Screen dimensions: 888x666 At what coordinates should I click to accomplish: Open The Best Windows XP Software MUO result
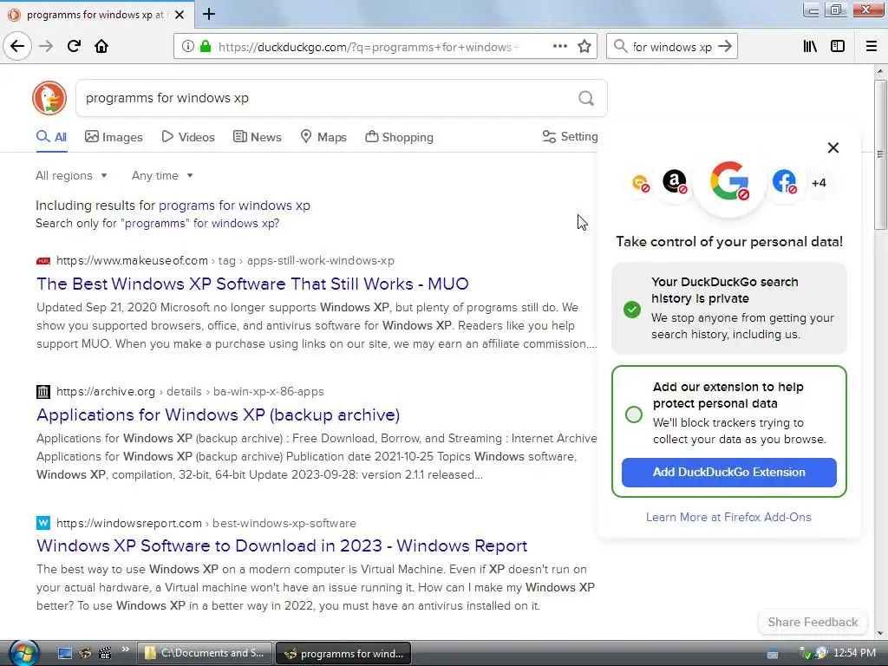(x=252, y=284)
